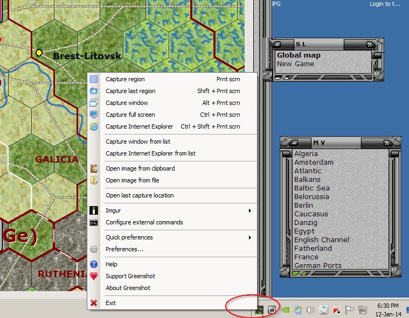The width and height of the screenshot is (409, 318).
Task: Select English Channel in the M V list
Action: [x=322, y=239]
